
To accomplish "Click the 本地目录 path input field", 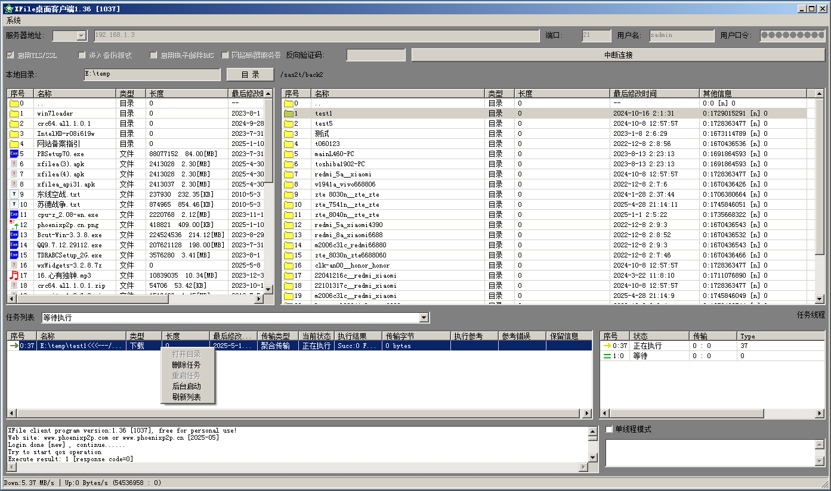I will 152,74.
